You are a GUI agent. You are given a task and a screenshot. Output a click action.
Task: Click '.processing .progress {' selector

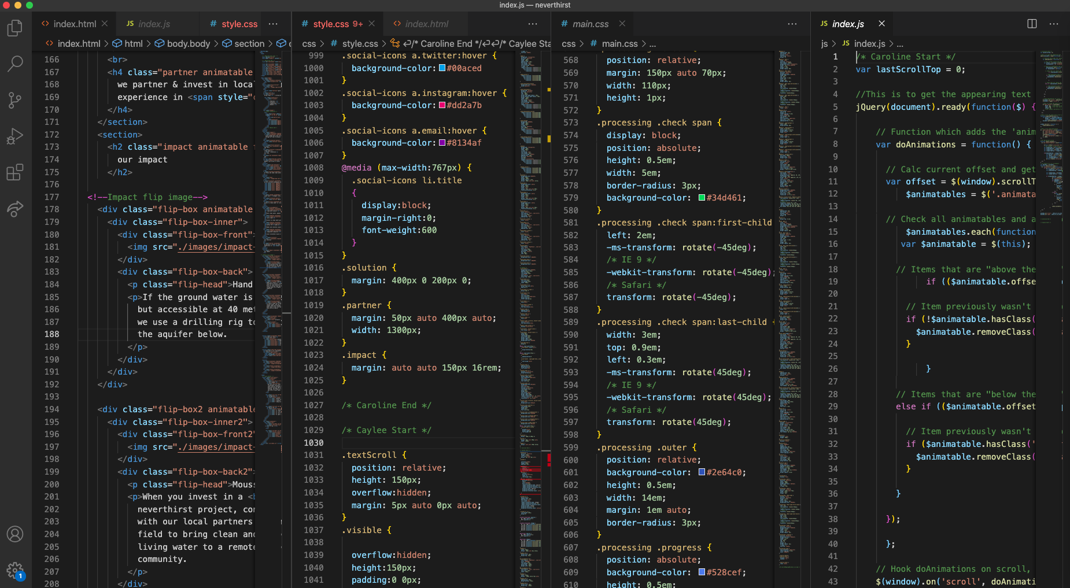(654, 548)
